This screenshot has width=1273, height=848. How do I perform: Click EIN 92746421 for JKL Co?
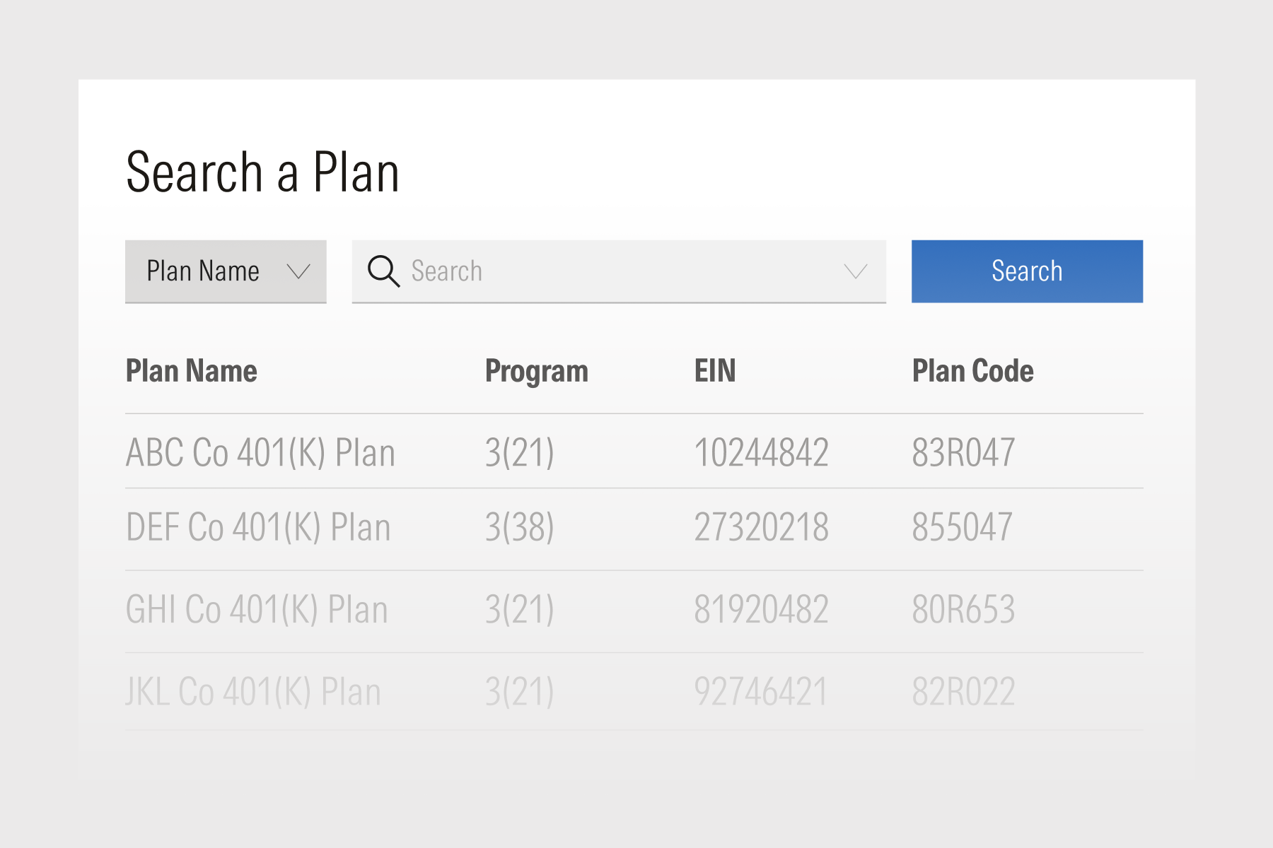pos(762,690)
